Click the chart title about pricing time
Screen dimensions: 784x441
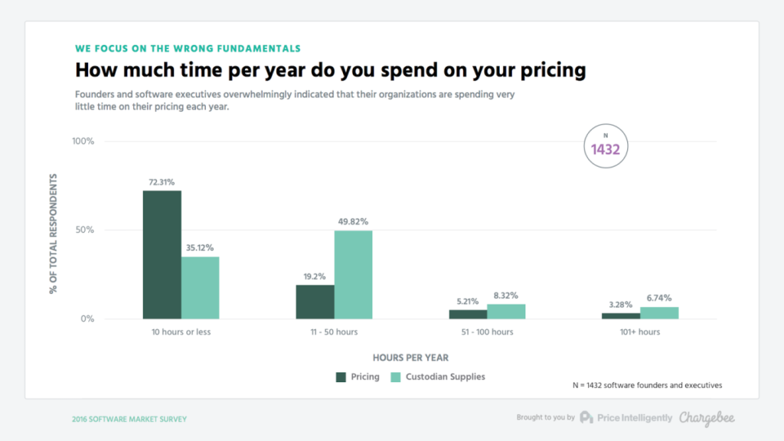pyautogui.click(x=330, y=70)
